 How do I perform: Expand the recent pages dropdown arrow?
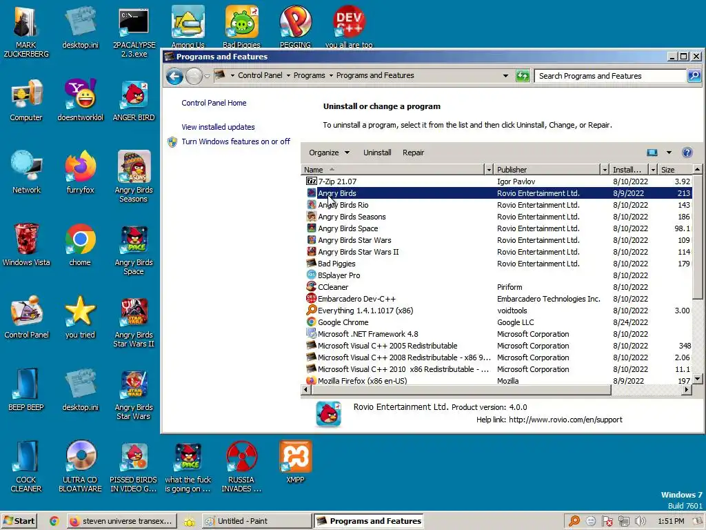point(207,76)
